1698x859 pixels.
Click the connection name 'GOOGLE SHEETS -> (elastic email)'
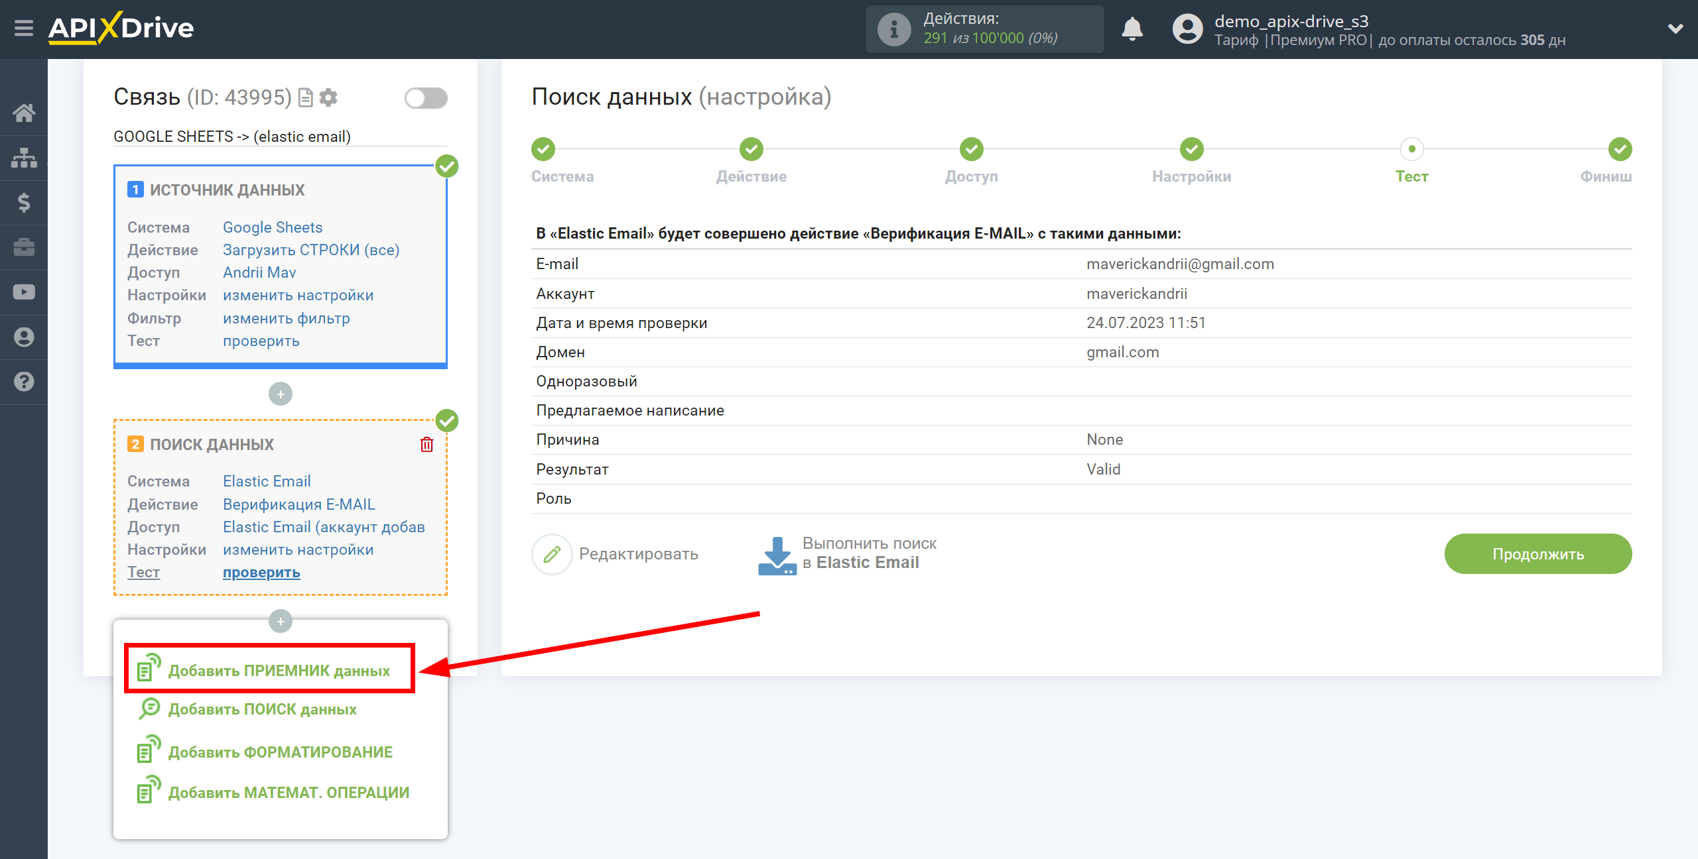coord(232,137)
